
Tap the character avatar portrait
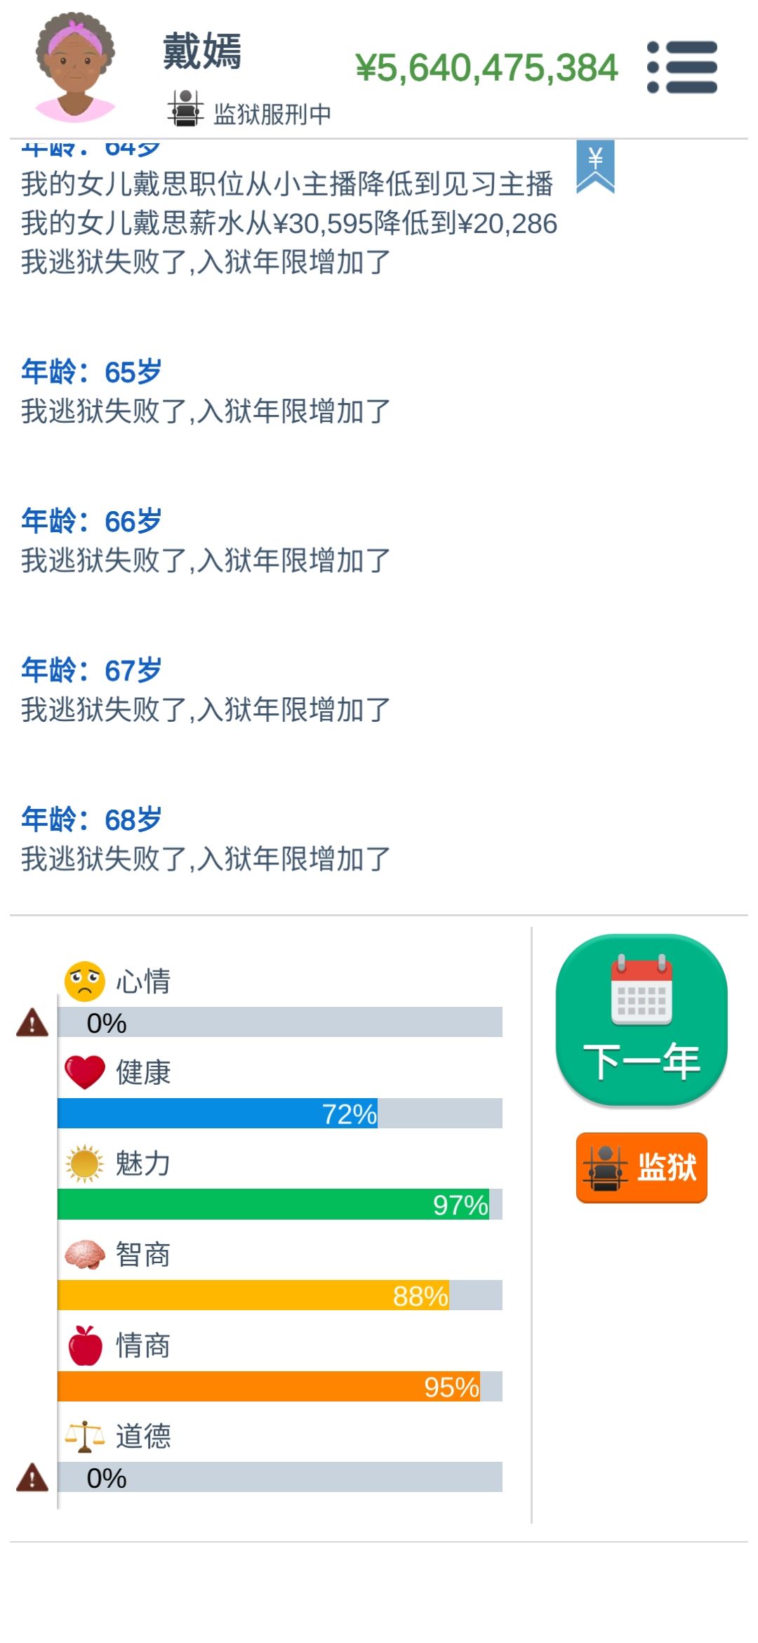(x=75, y=67)
